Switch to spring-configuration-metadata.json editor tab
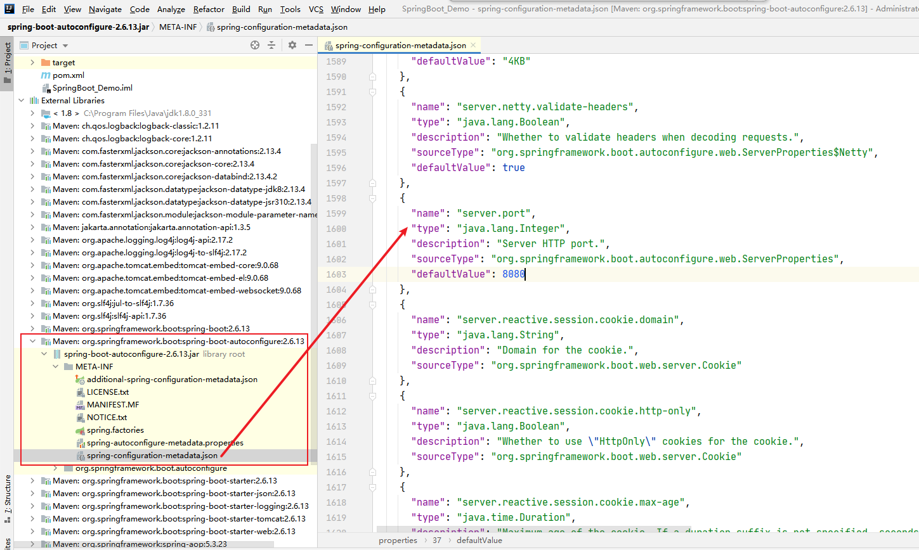Screen dimensions: 919x550 pos(400,45)
